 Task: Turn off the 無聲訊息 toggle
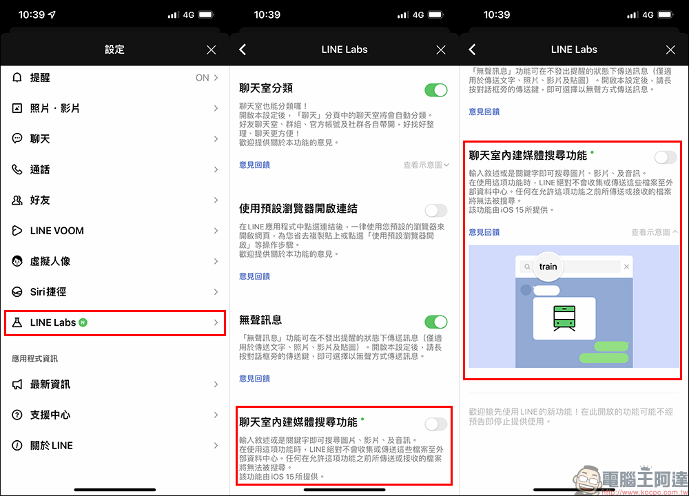coord(435,322)
